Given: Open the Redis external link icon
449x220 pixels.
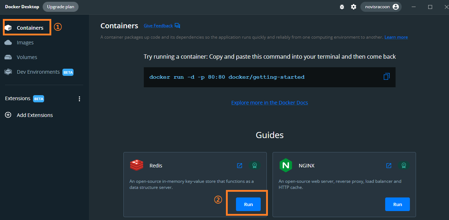Looking at the screenshot, I should coord(240,166).
